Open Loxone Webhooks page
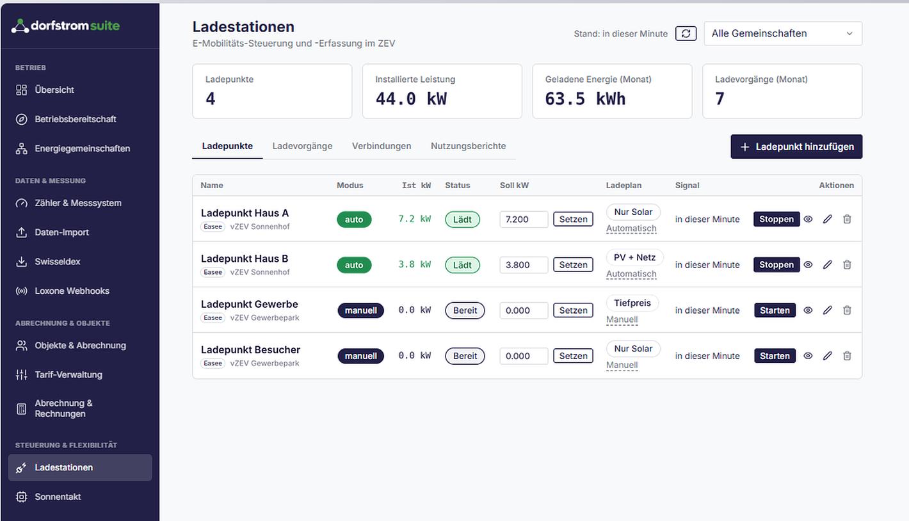909x521 pixels. tap(80, 291)
